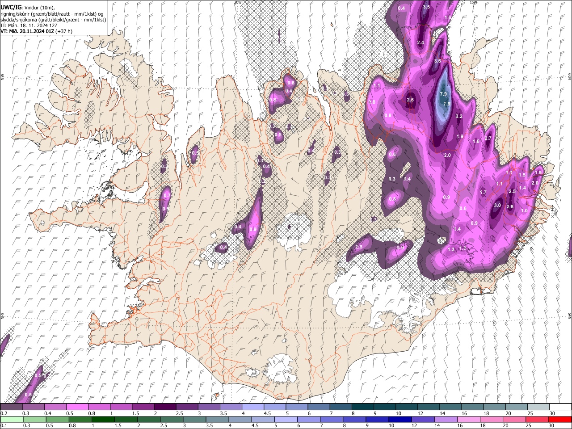Click the '3.6' precipitation value on map
The image size is (572, 429).
point(437,61)
